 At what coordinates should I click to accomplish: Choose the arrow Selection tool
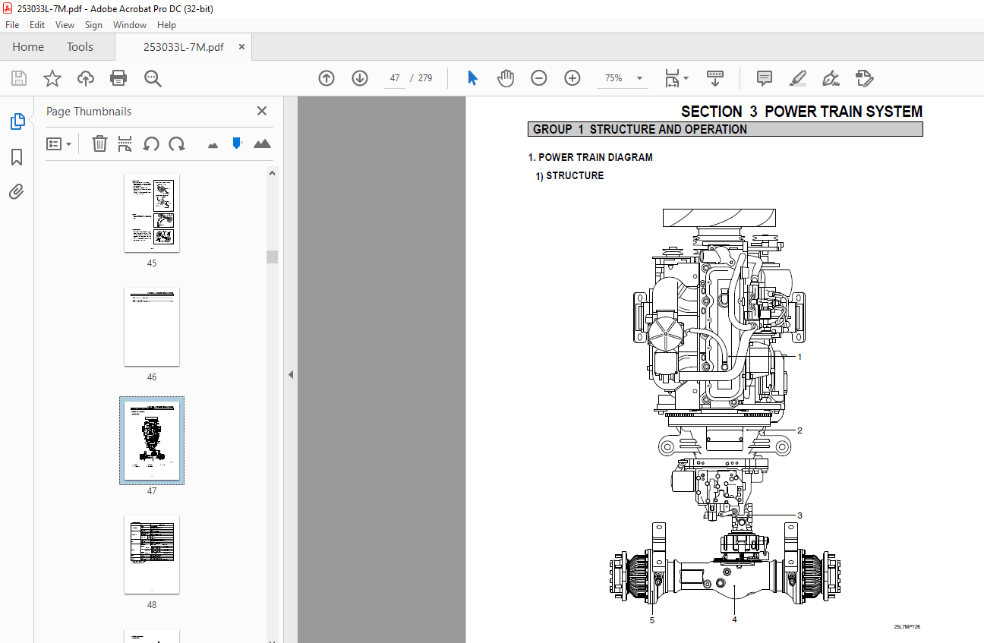(472, 78)
